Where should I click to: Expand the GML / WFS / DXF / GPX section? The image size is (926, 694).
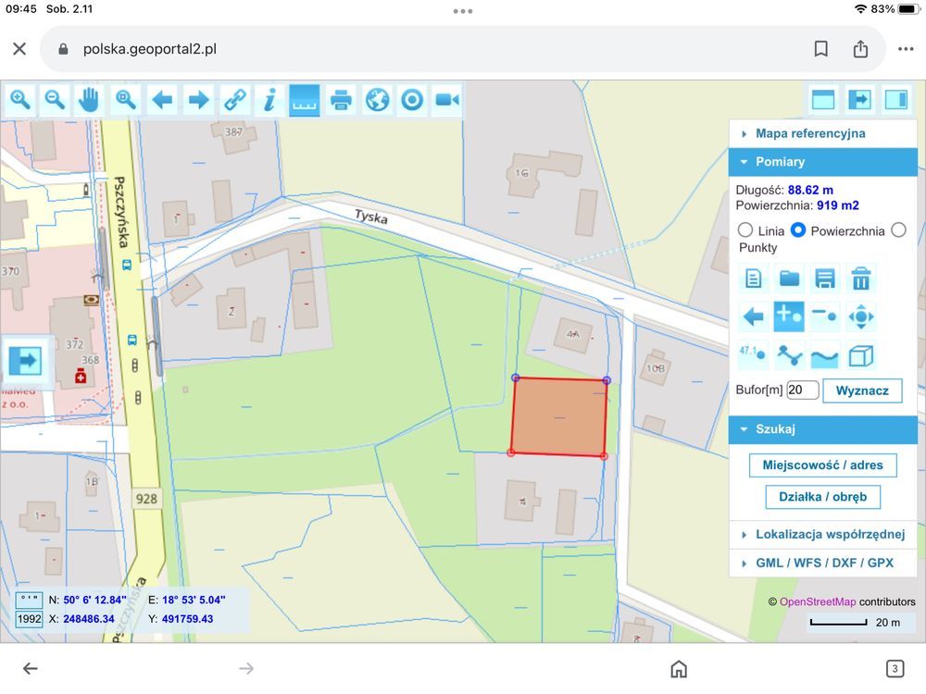(822, 563)
